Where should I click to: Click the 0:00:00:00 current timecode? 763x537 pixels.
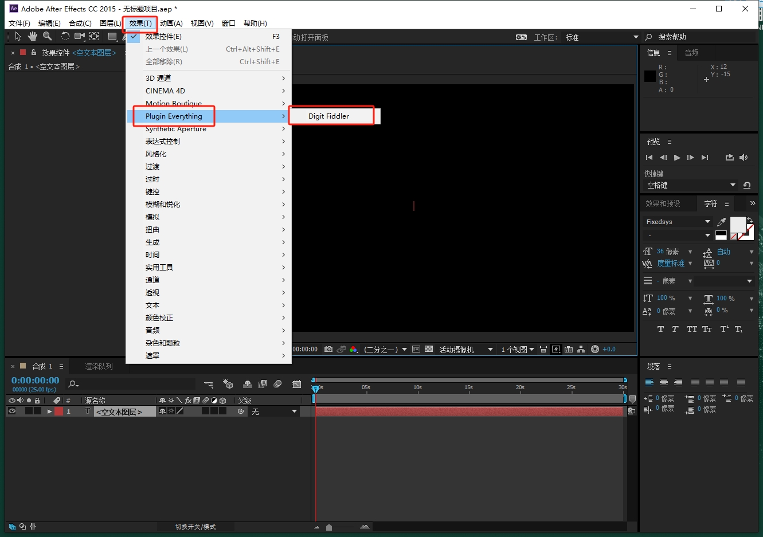[36, 380]
